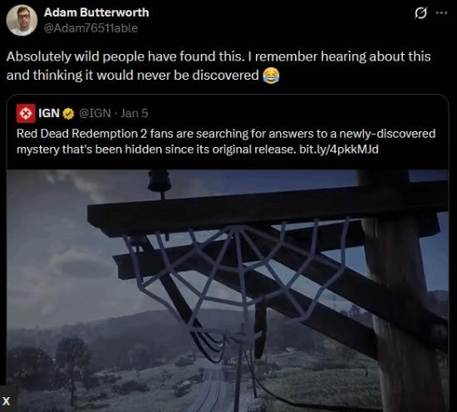Click IGN's red logo avatar
The image size is (457, 412).
coord(26,113)
